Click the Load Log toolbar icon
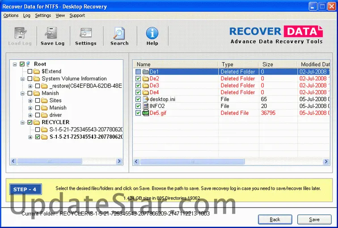This screenshot has width=338, height=228. (20, 33)
